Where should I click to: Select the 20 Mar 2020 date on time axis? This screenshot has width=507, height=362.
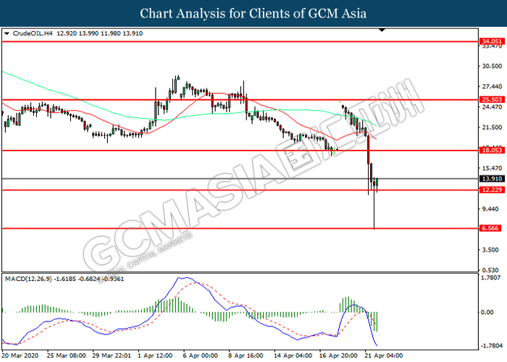pos(20,356)
